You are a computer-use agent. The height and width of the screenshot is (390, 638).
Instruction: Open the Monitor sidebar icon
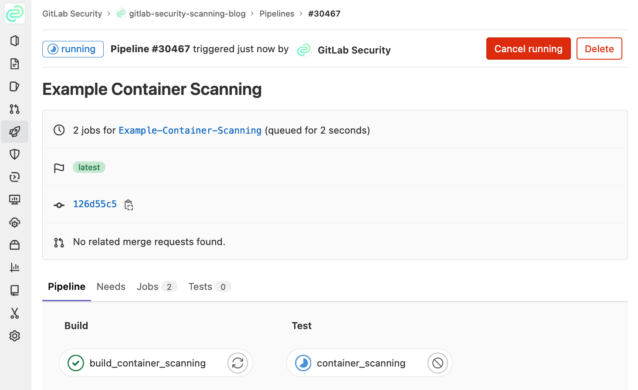15,199
